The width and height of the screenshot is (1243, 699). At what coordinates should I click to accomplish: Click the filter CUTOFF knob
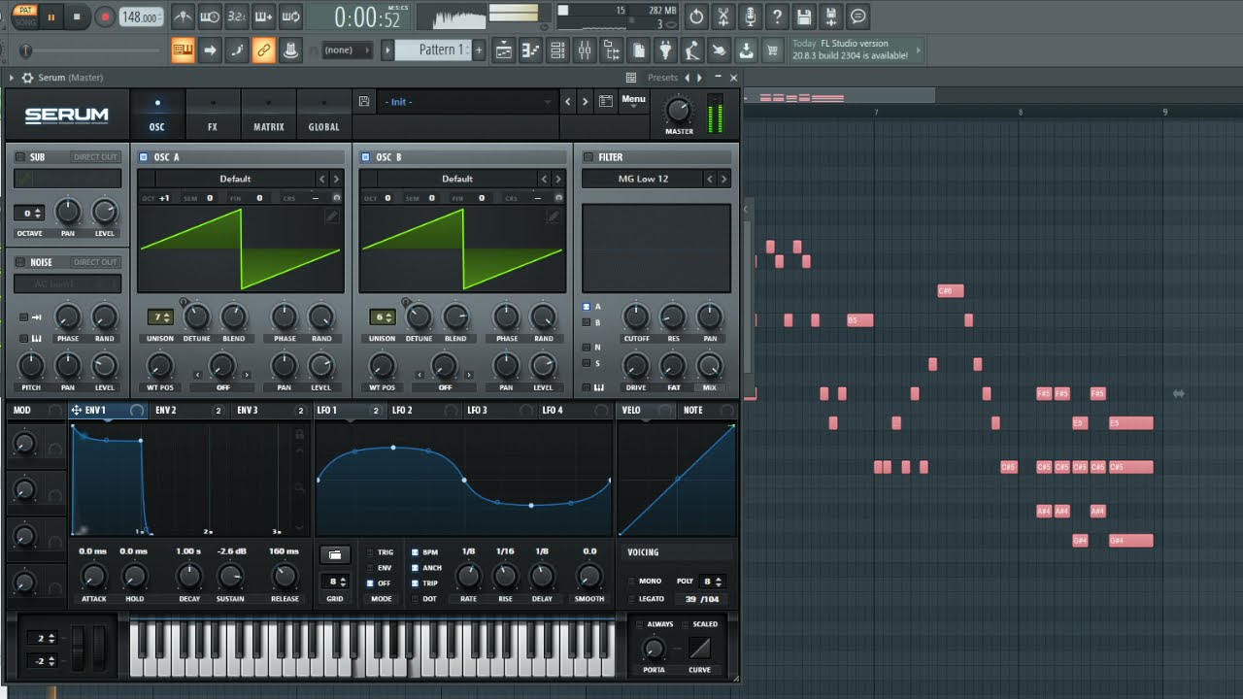click(x=636, y=316)
